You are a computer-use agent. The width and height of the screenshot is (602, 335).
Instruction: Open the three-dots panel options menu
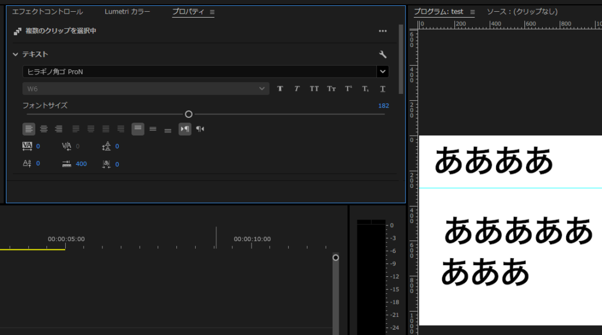383,31
